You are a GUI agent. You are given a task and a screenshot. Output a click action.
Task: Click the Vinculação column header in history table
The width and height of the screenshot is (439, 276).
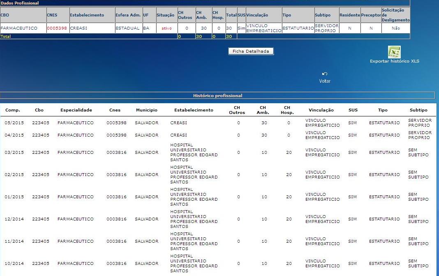click(321, 110)
